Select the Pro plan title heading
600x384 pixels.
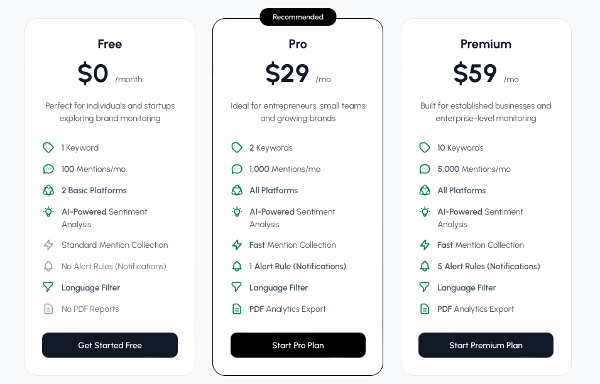click(x=298, y=44)
